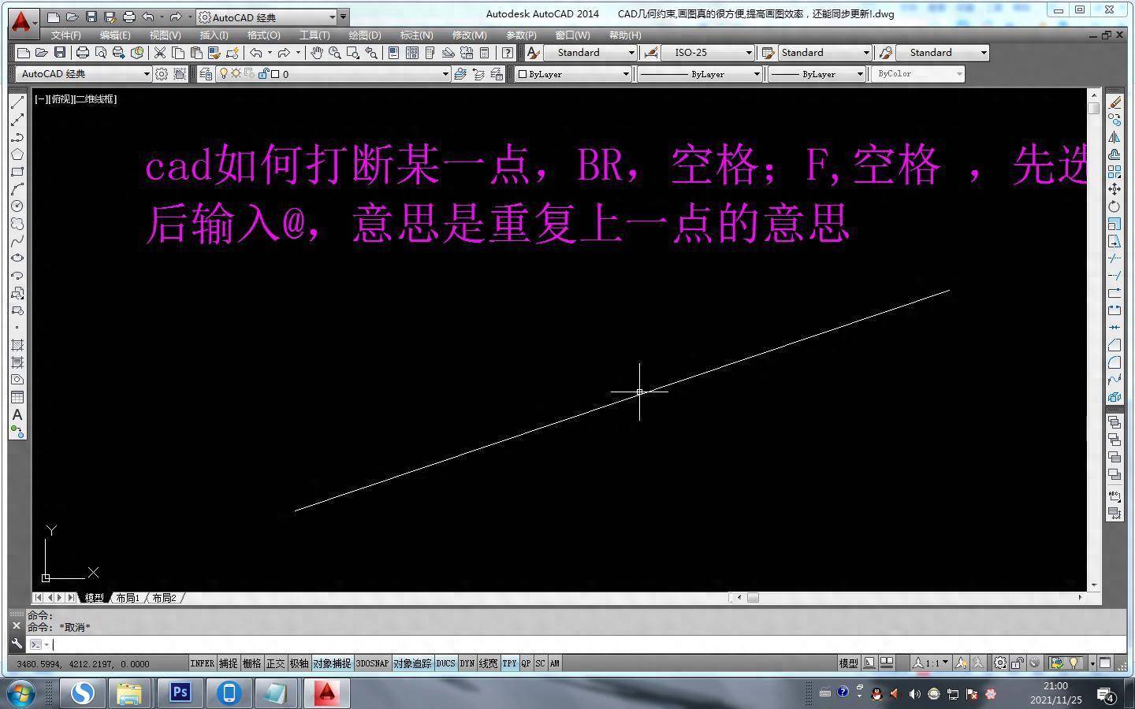Open Layer Properties Manager icon
Image resolution: width=1135 pixels, height=709 pixels.
tap(206, 74)
